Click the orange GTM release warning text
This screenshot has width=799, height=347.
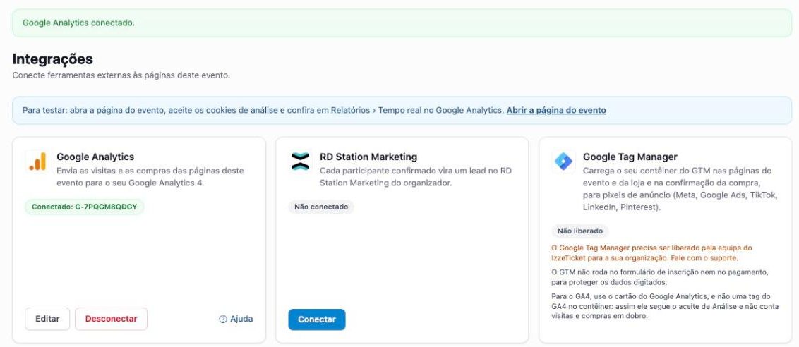click(x=651, y=252)
